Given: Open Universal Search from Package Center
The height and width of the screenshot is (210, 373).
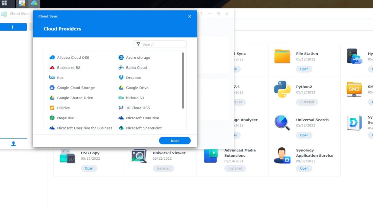Looking at the screenshot, I should pyautogui.click(x=304, y=135).
